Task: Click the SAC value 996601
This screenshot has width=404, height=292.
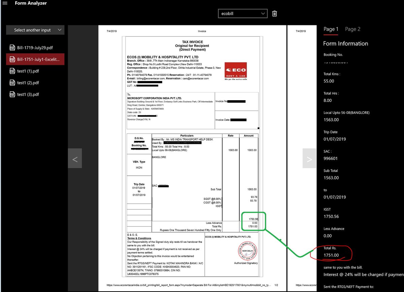Action: (x=331, y=158)
